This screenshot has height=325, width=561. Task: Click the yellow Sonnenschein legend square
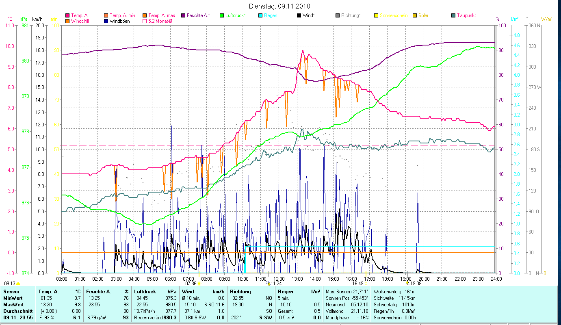coord(376,16)
